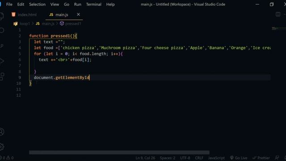Click 'function pressed1(){' text
The image size is (286, 161).
point(53,36)
